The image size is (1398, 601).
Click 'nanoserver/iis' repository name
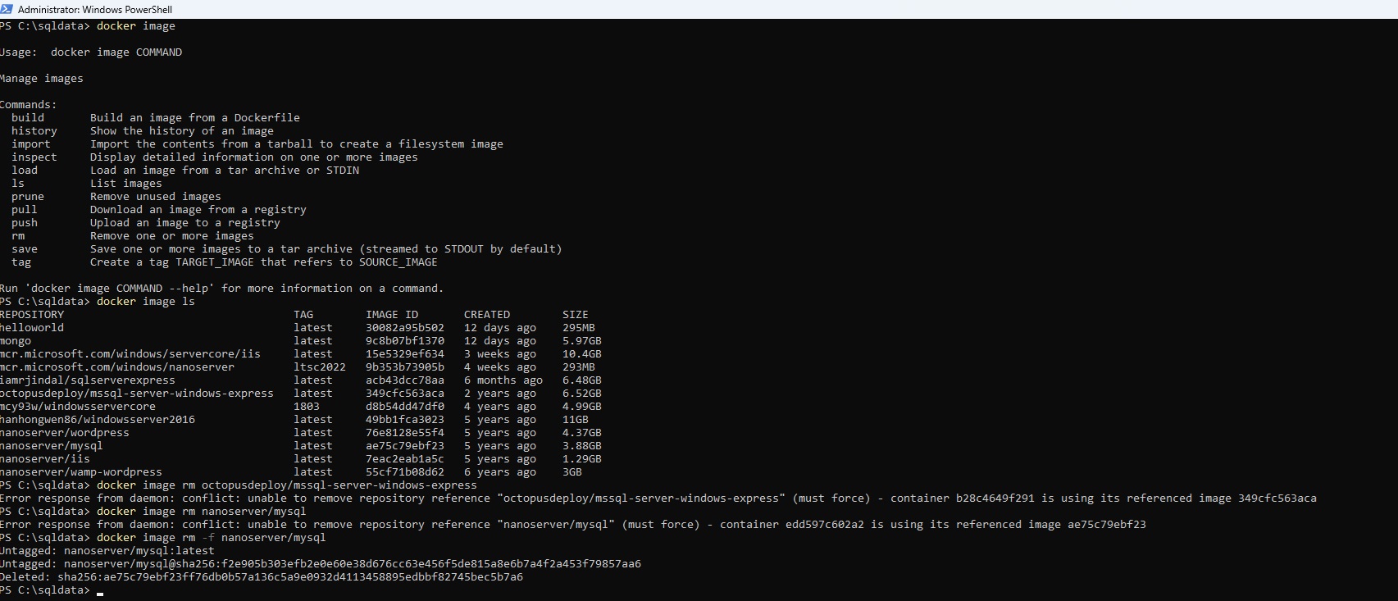pos(45,459)
